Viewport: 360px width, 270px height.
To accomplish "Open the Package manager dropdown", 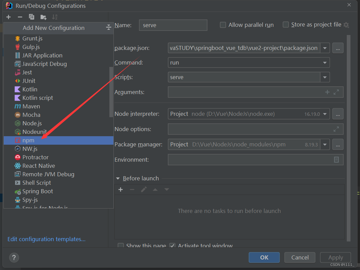I will 325,145.
